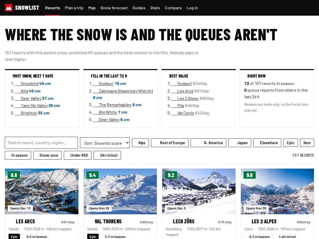Click the €75/day price on Lech Zürs

[225, 222]
